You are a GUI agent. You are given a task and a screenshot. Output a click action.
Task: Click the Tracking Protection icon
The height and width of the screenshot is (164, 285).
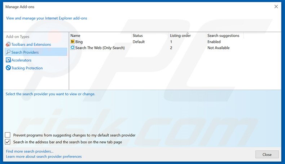tap(8, 68)
